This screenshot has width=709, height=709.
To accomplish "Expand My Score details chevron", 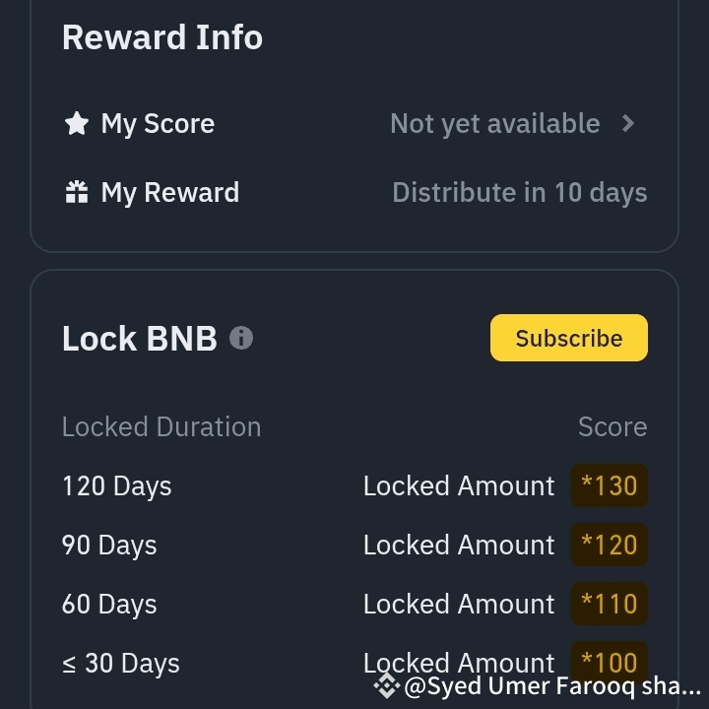I will coord(628,123).
